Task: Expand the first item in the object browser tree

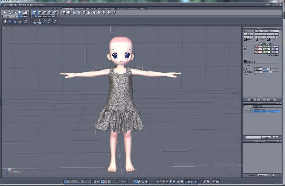Action: [249, 109]
